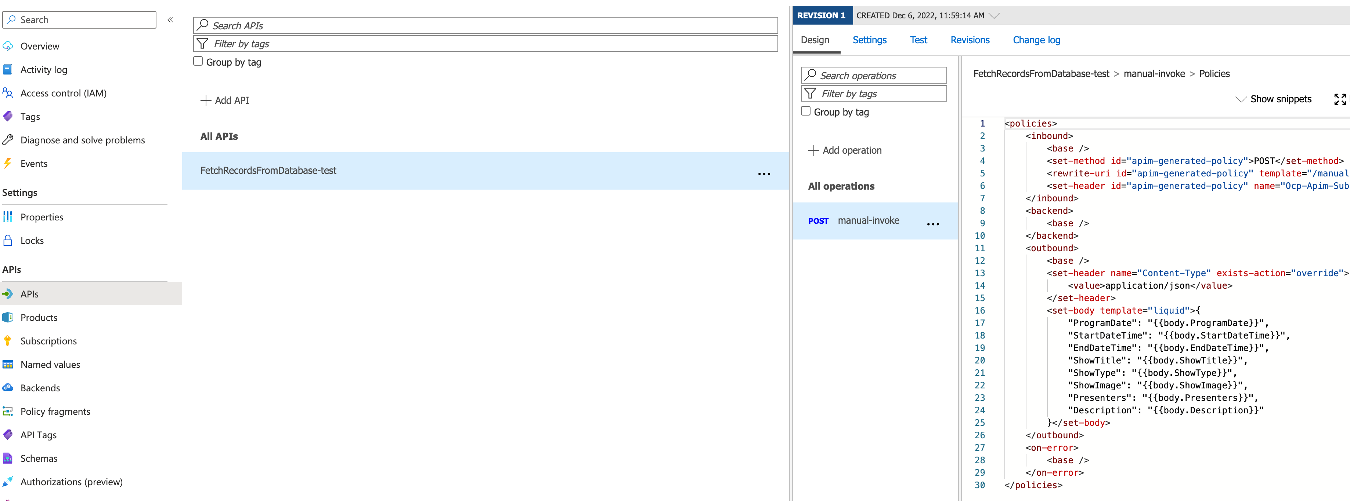Open Overview via its cloud icon

8,46
